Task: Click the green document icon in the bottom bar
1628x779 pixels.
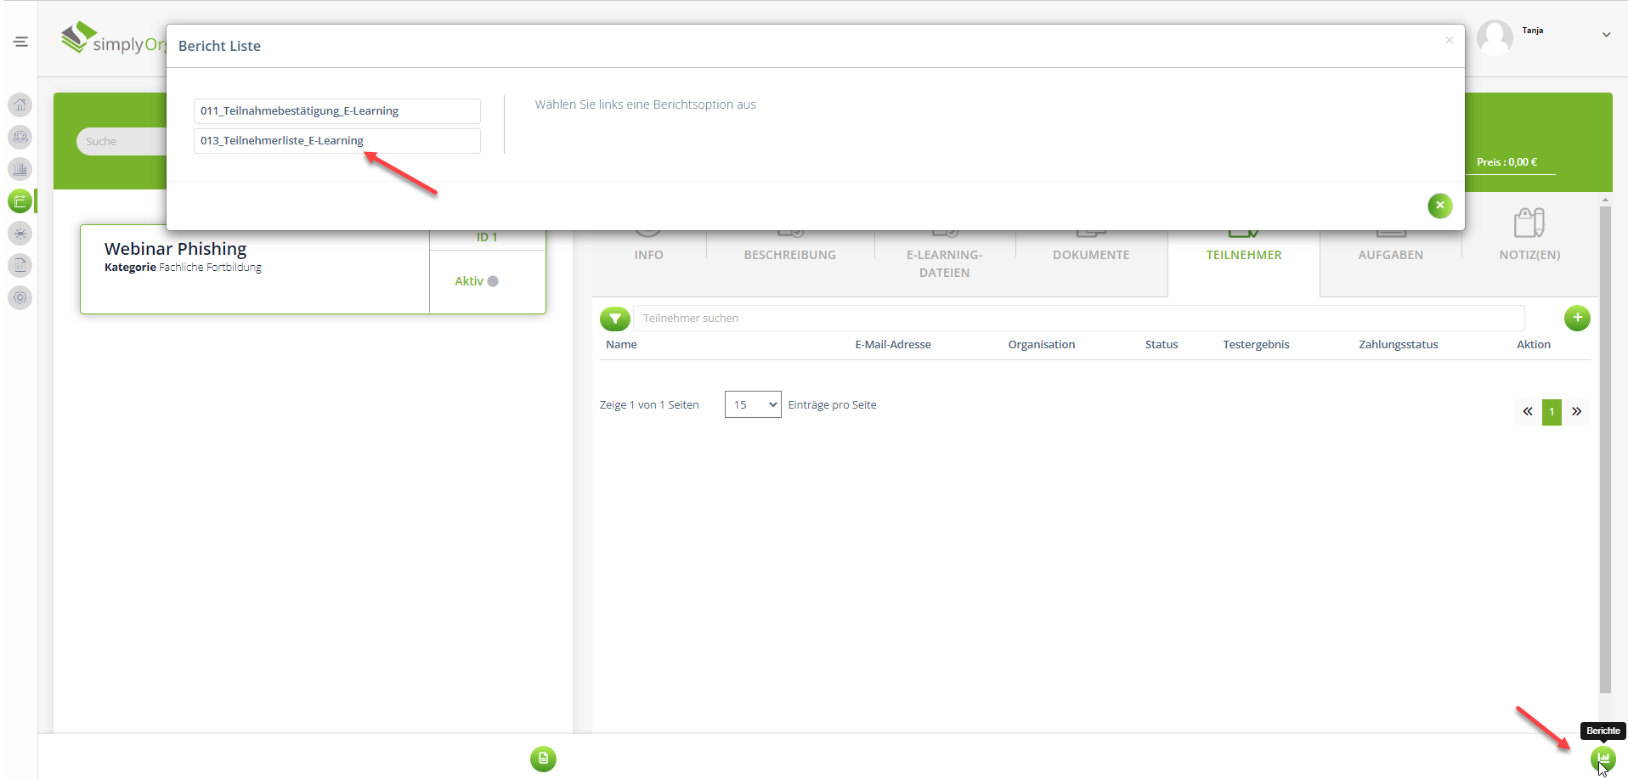Action: (x=543, y=759)
